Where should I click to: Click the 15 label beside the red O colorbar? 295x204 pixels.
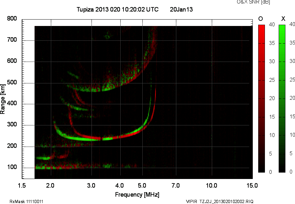(272, 117)
